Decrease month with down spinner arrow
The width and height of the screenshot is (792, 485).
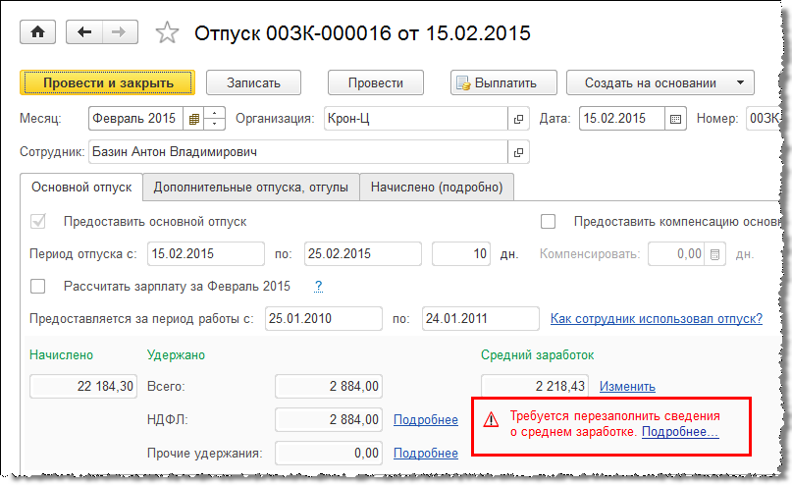coord(215,125)
